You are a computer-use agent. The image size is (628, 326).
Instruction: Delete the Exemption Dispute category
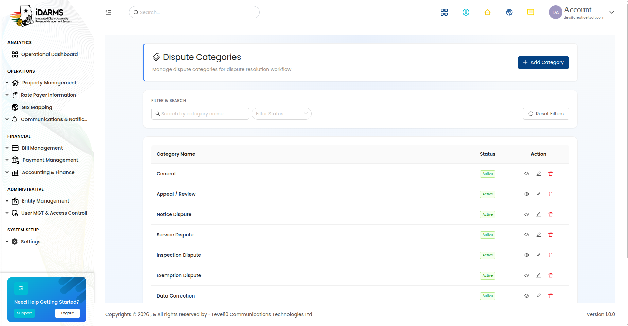551,275
